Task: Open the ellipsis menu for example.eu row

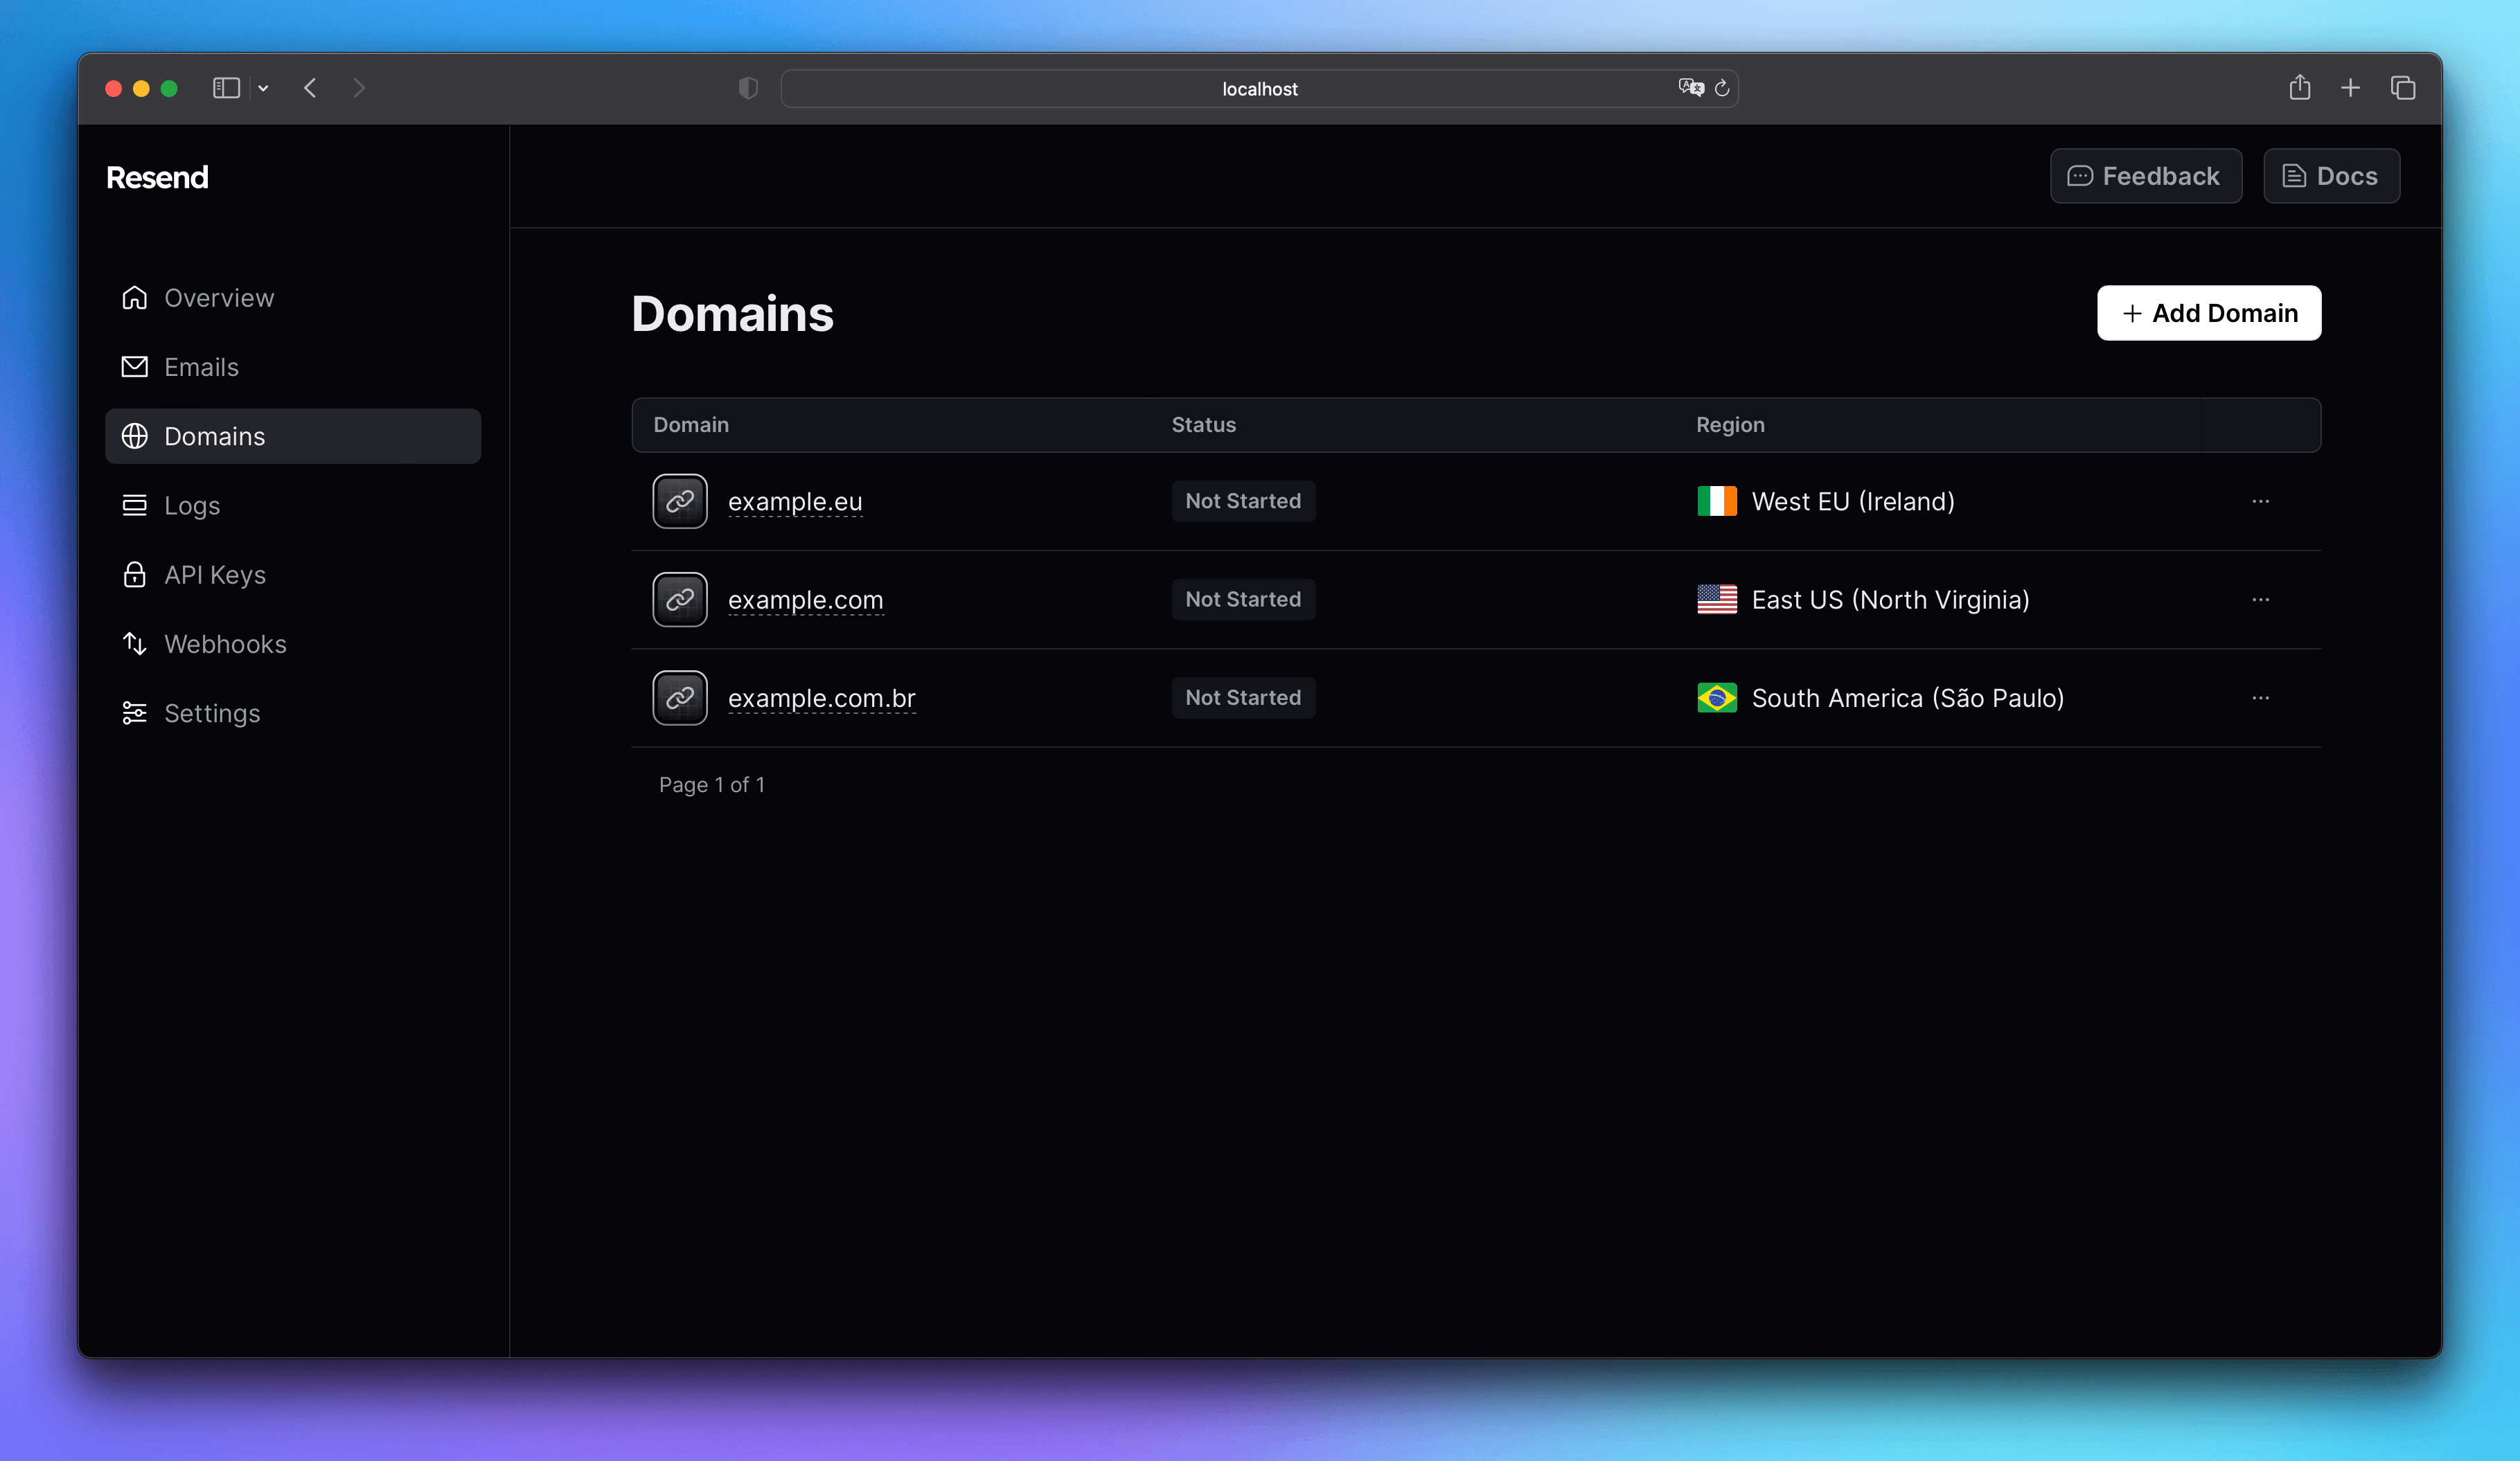Action: click(2262, 501)
